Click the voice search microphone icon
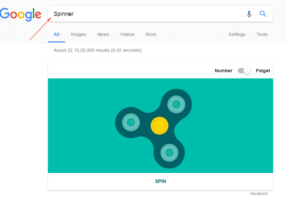 (249, 14)
